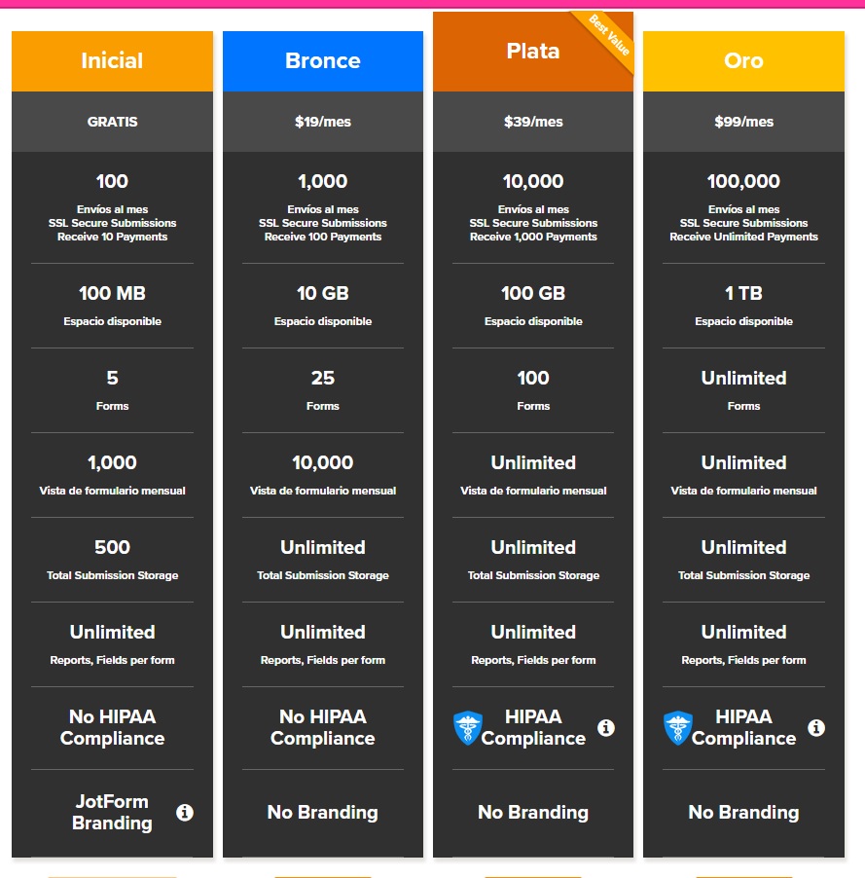Select the Bronce plan header
865x878 pixels.
323,61
